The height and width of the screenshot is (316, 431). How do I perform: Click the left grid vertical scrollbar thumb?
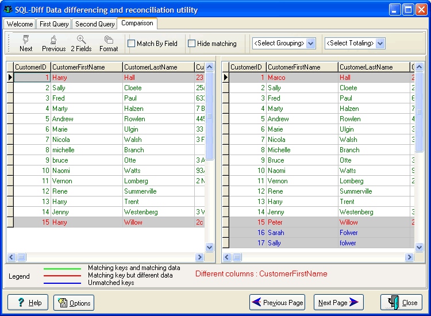(x=209, y=115)
